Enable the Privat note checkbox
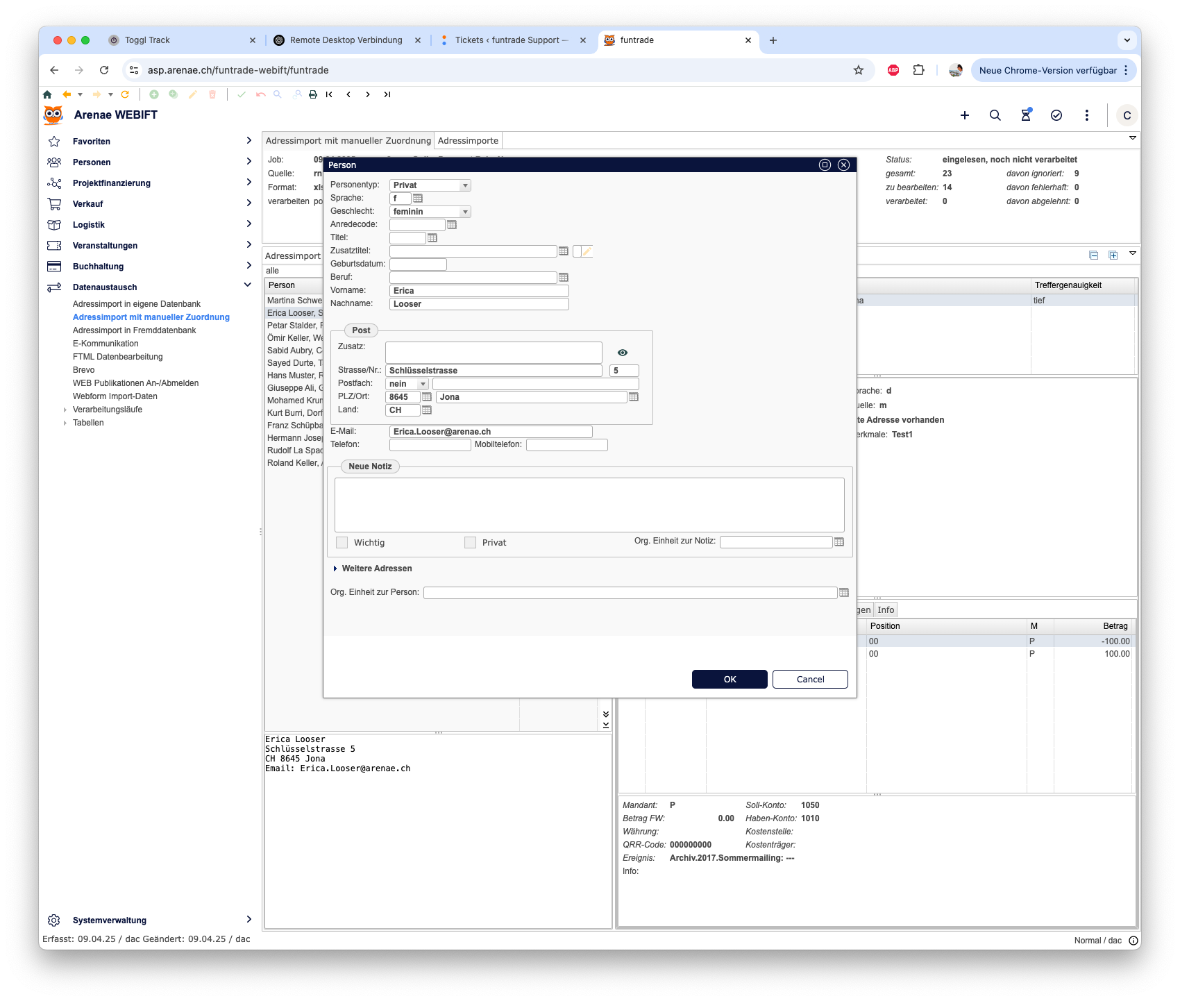 470,543
